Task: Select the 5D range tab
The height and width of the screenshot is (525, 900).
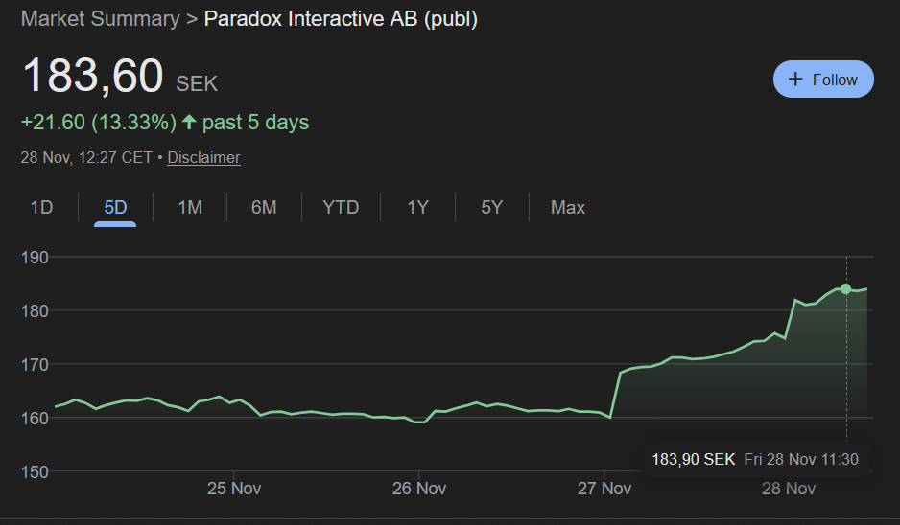Action: point(115,207)
